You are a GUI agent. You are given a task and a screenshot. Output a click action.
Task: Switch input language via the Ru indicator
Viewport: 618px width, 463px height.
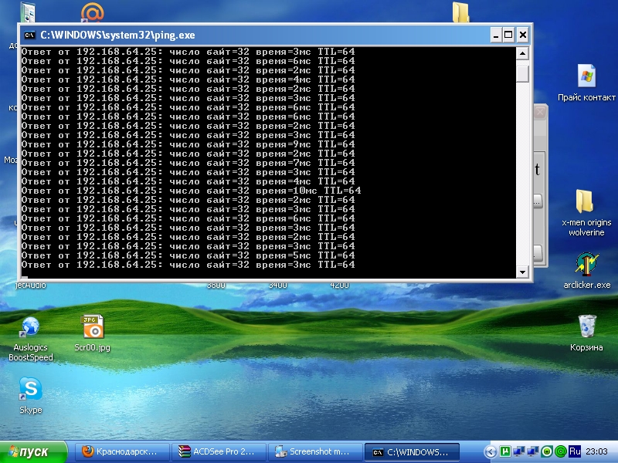575,451
